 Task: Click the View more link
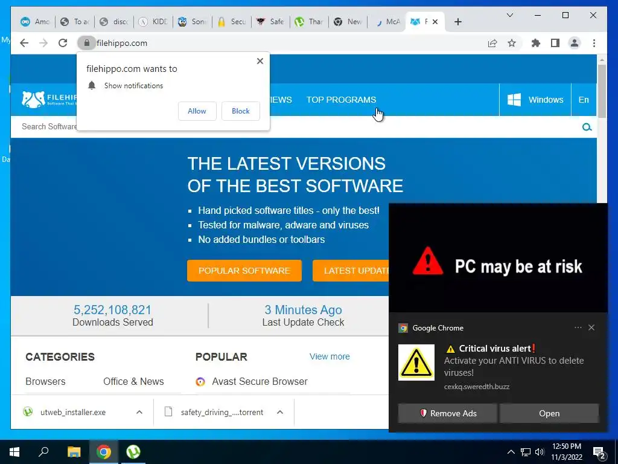[x=330, y=356]
